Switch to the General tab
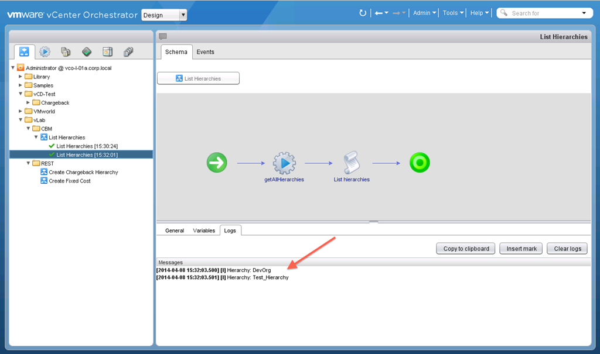Image resolution: width=600 pixels, height=354 pixels. point(175,231)
